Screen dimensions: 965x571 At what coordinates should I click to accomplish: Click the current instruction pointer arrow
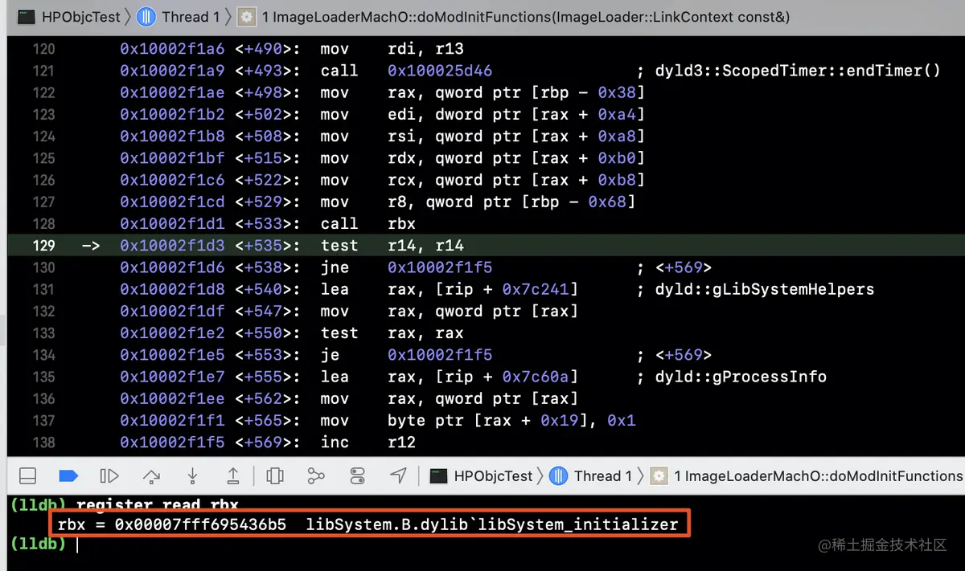[x=91, y=245]
